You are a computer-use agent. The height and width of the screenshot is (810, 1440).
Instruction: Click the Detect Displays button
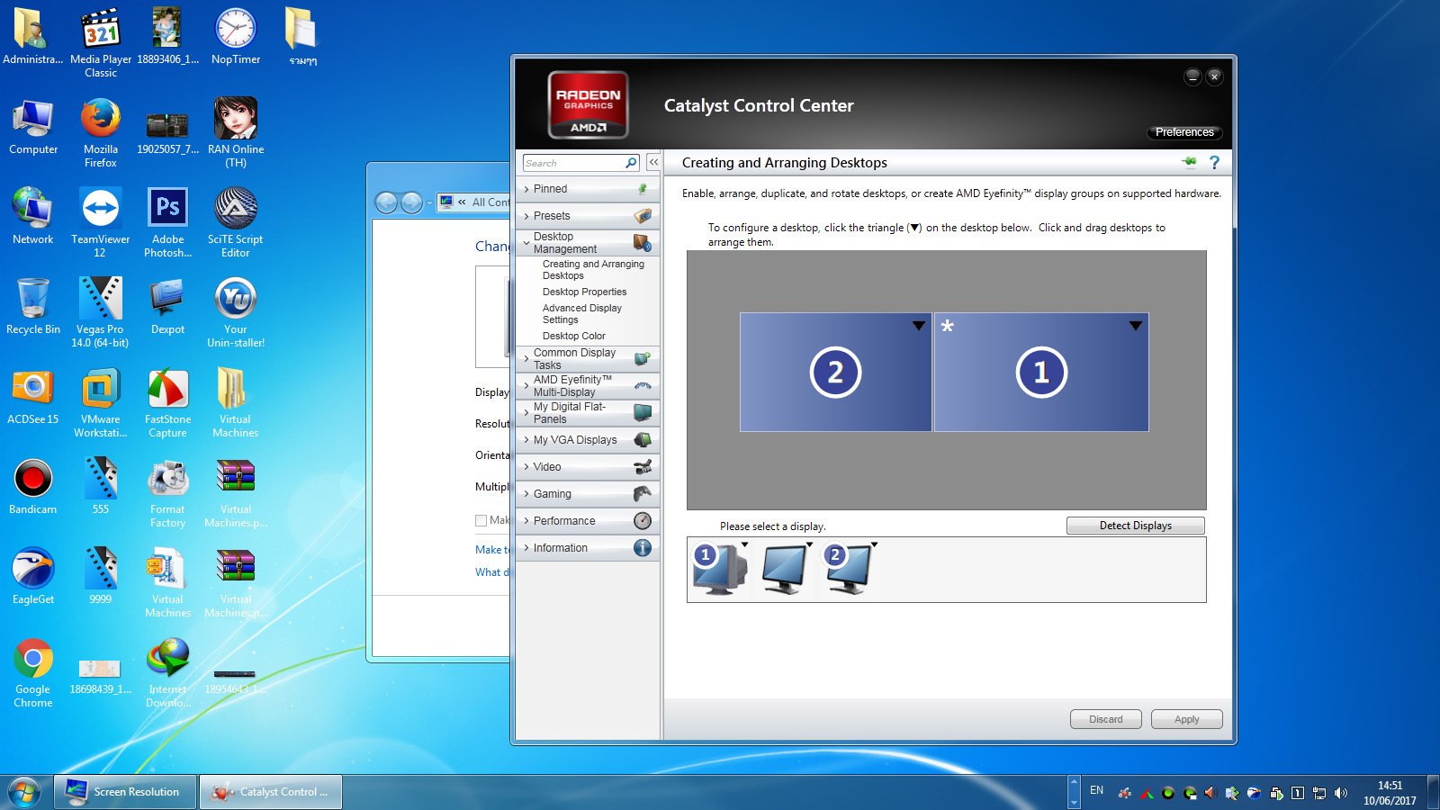pyautogui.click(x=1135, y=526)
